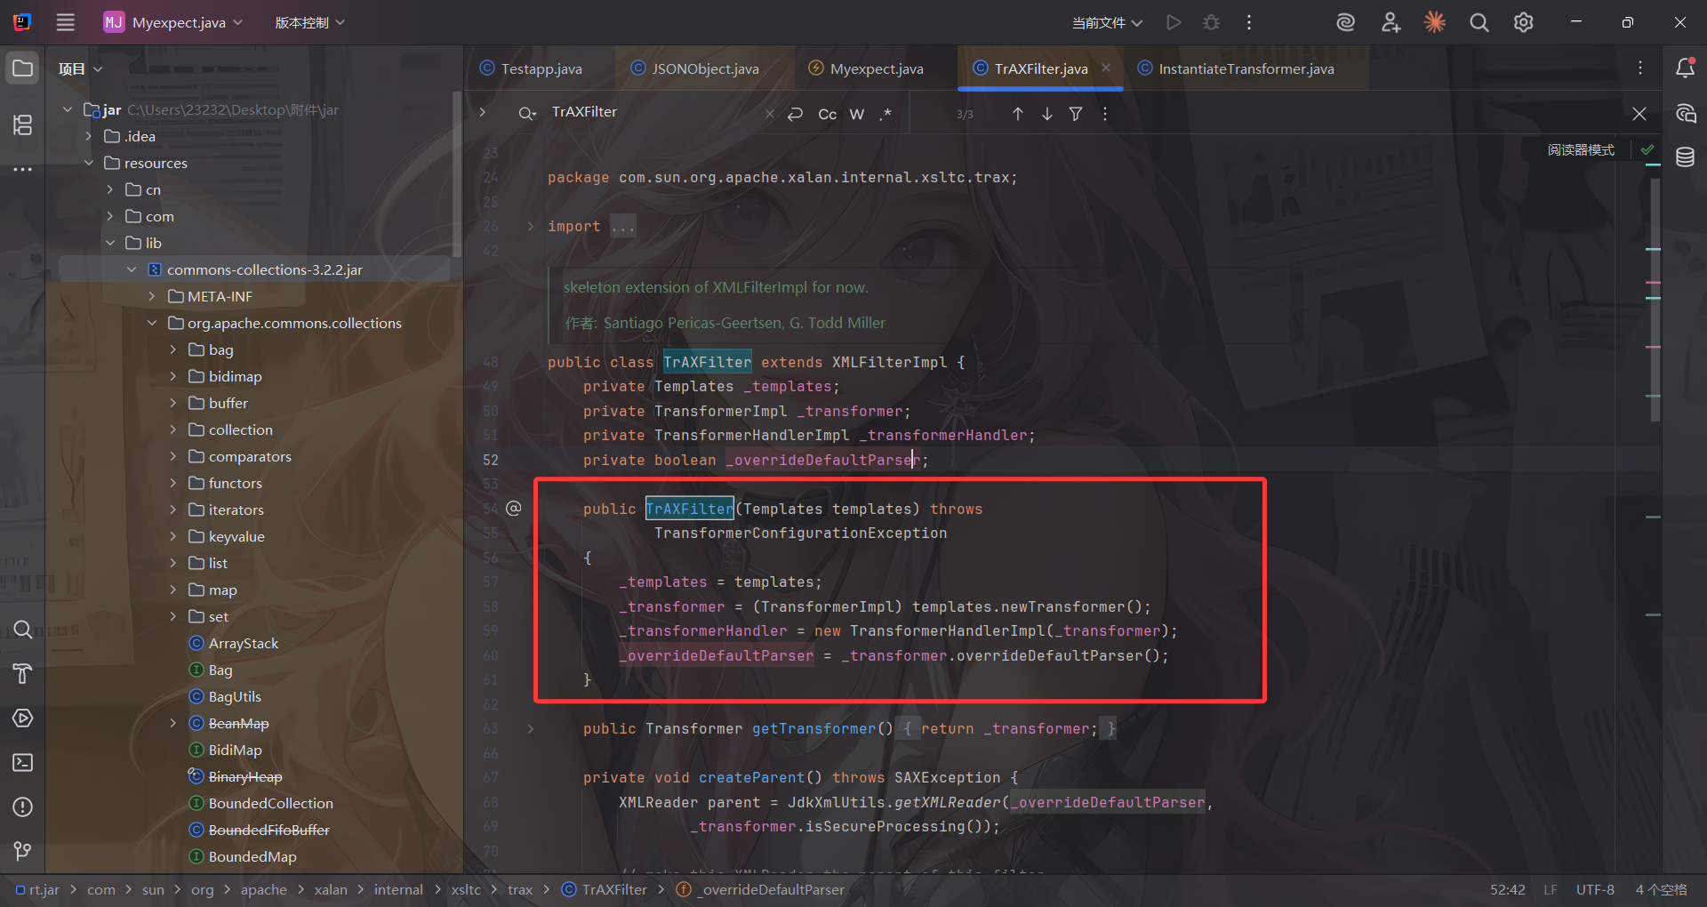Open the Myexpect.java project dropdown
1707x907 pixels.
click(173, 22)
